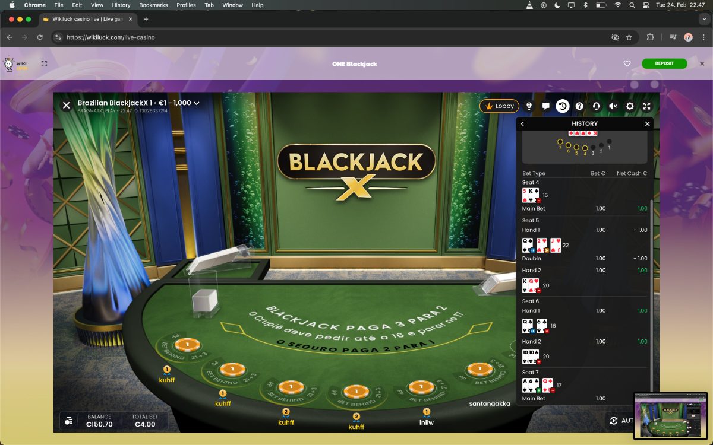Viewport: 713px width, 445px height.
Task: Click the history clock icon
Action: pyautogui.click(x=562, y=106)
